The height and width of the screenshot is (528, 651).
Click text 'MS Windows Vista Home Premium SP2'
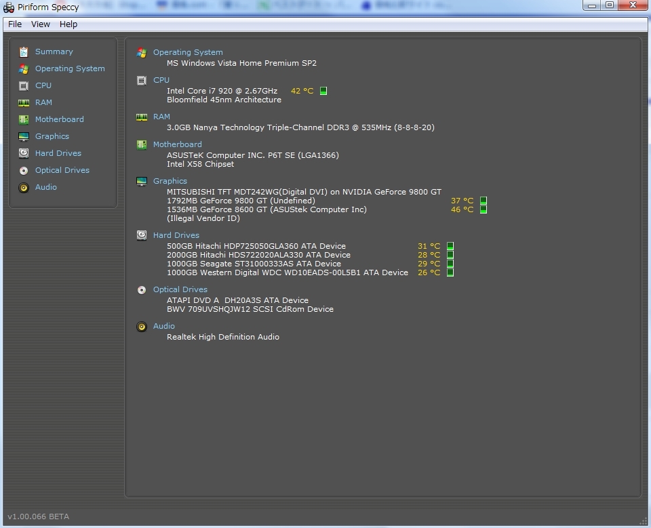[x=241, y=63]
